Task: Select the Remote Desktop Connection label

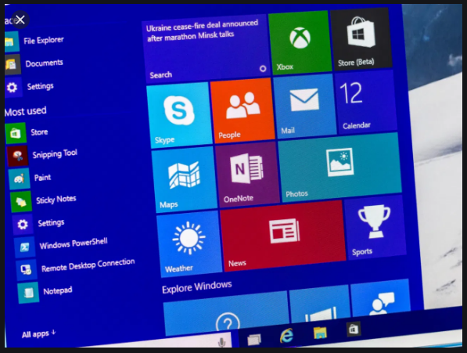Action: pyautogui.click(x=88, y=265)
